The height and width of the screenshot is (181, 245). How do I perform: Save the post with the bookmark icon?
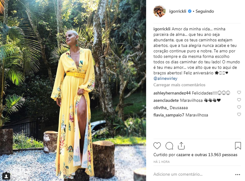tap(238, 146)
